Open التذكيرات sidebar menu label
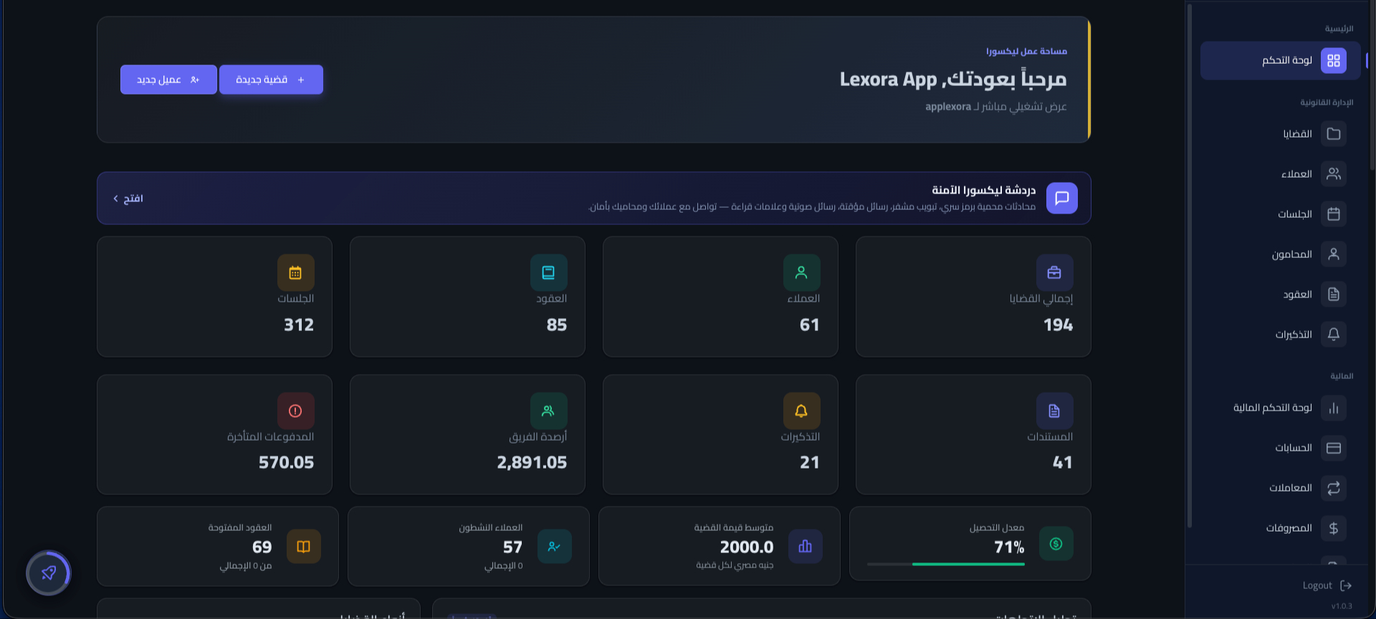Screen dimensions: 1376x619 pos(1294,335)
